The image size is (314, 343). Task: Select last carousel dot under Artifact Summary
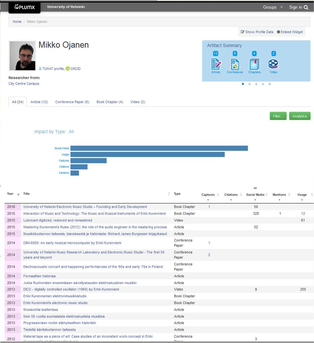(270, 84)
